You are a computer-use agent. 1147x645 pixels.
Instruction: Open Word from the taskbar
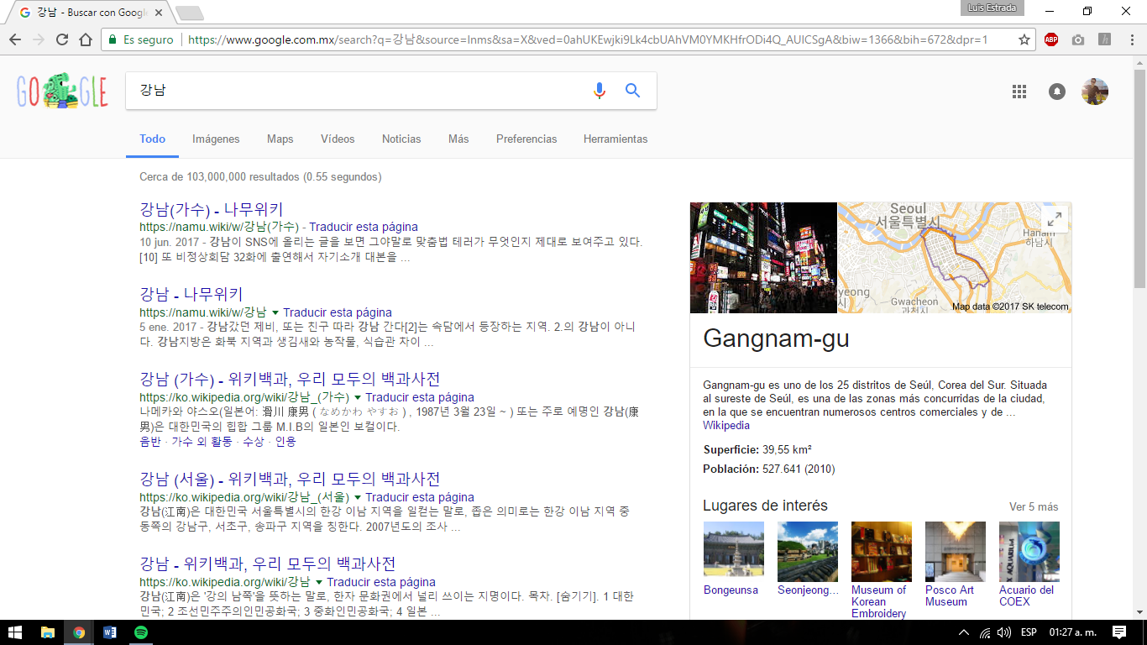pos(110,632)
